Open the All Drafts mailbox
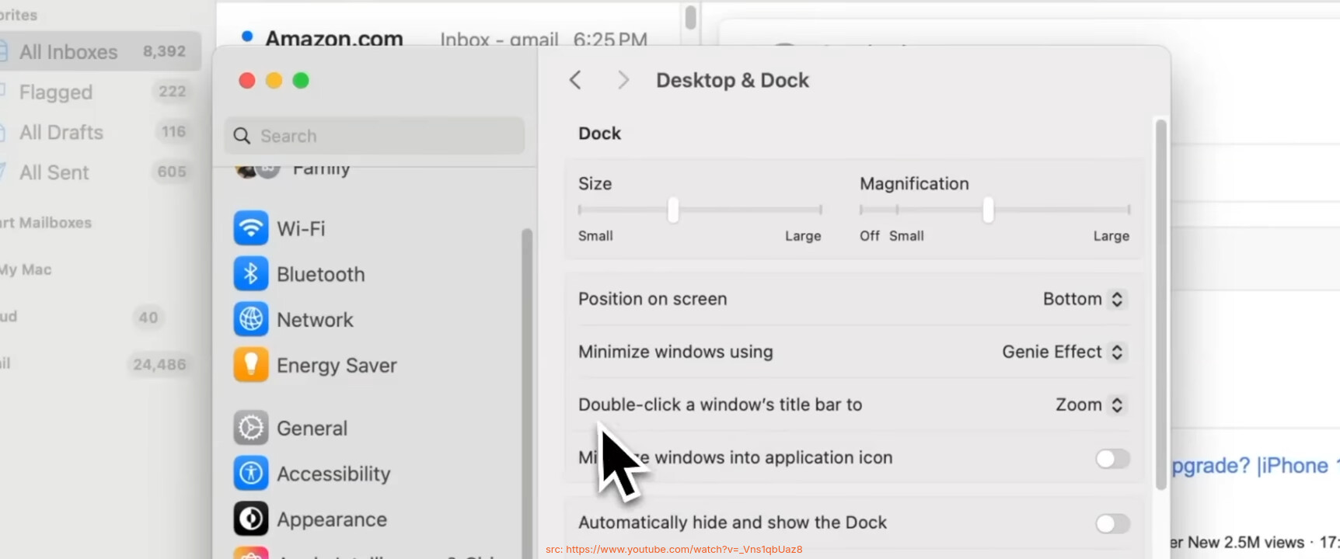 click(61, 133)
